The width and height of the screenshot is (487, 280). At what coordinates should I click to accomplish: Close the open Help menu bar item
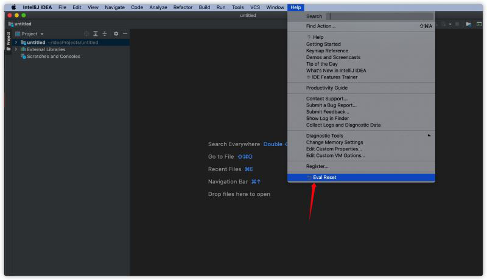point(296,7)
